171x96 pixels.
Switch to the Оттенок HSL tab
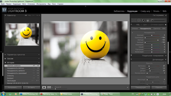pos(135,29)
